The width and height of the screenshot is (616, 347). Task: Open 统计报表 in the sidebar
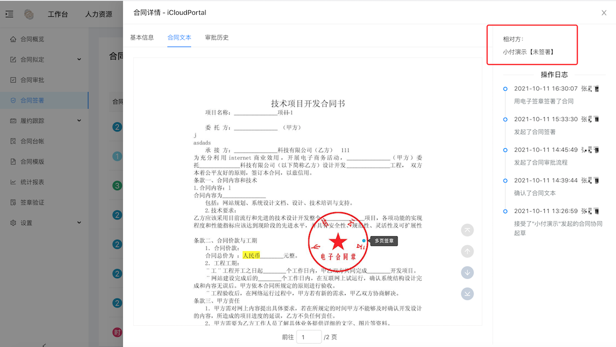[x=32, y=182]
